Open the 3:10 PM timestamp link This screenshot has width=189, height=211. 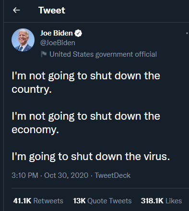coord(25,175)
